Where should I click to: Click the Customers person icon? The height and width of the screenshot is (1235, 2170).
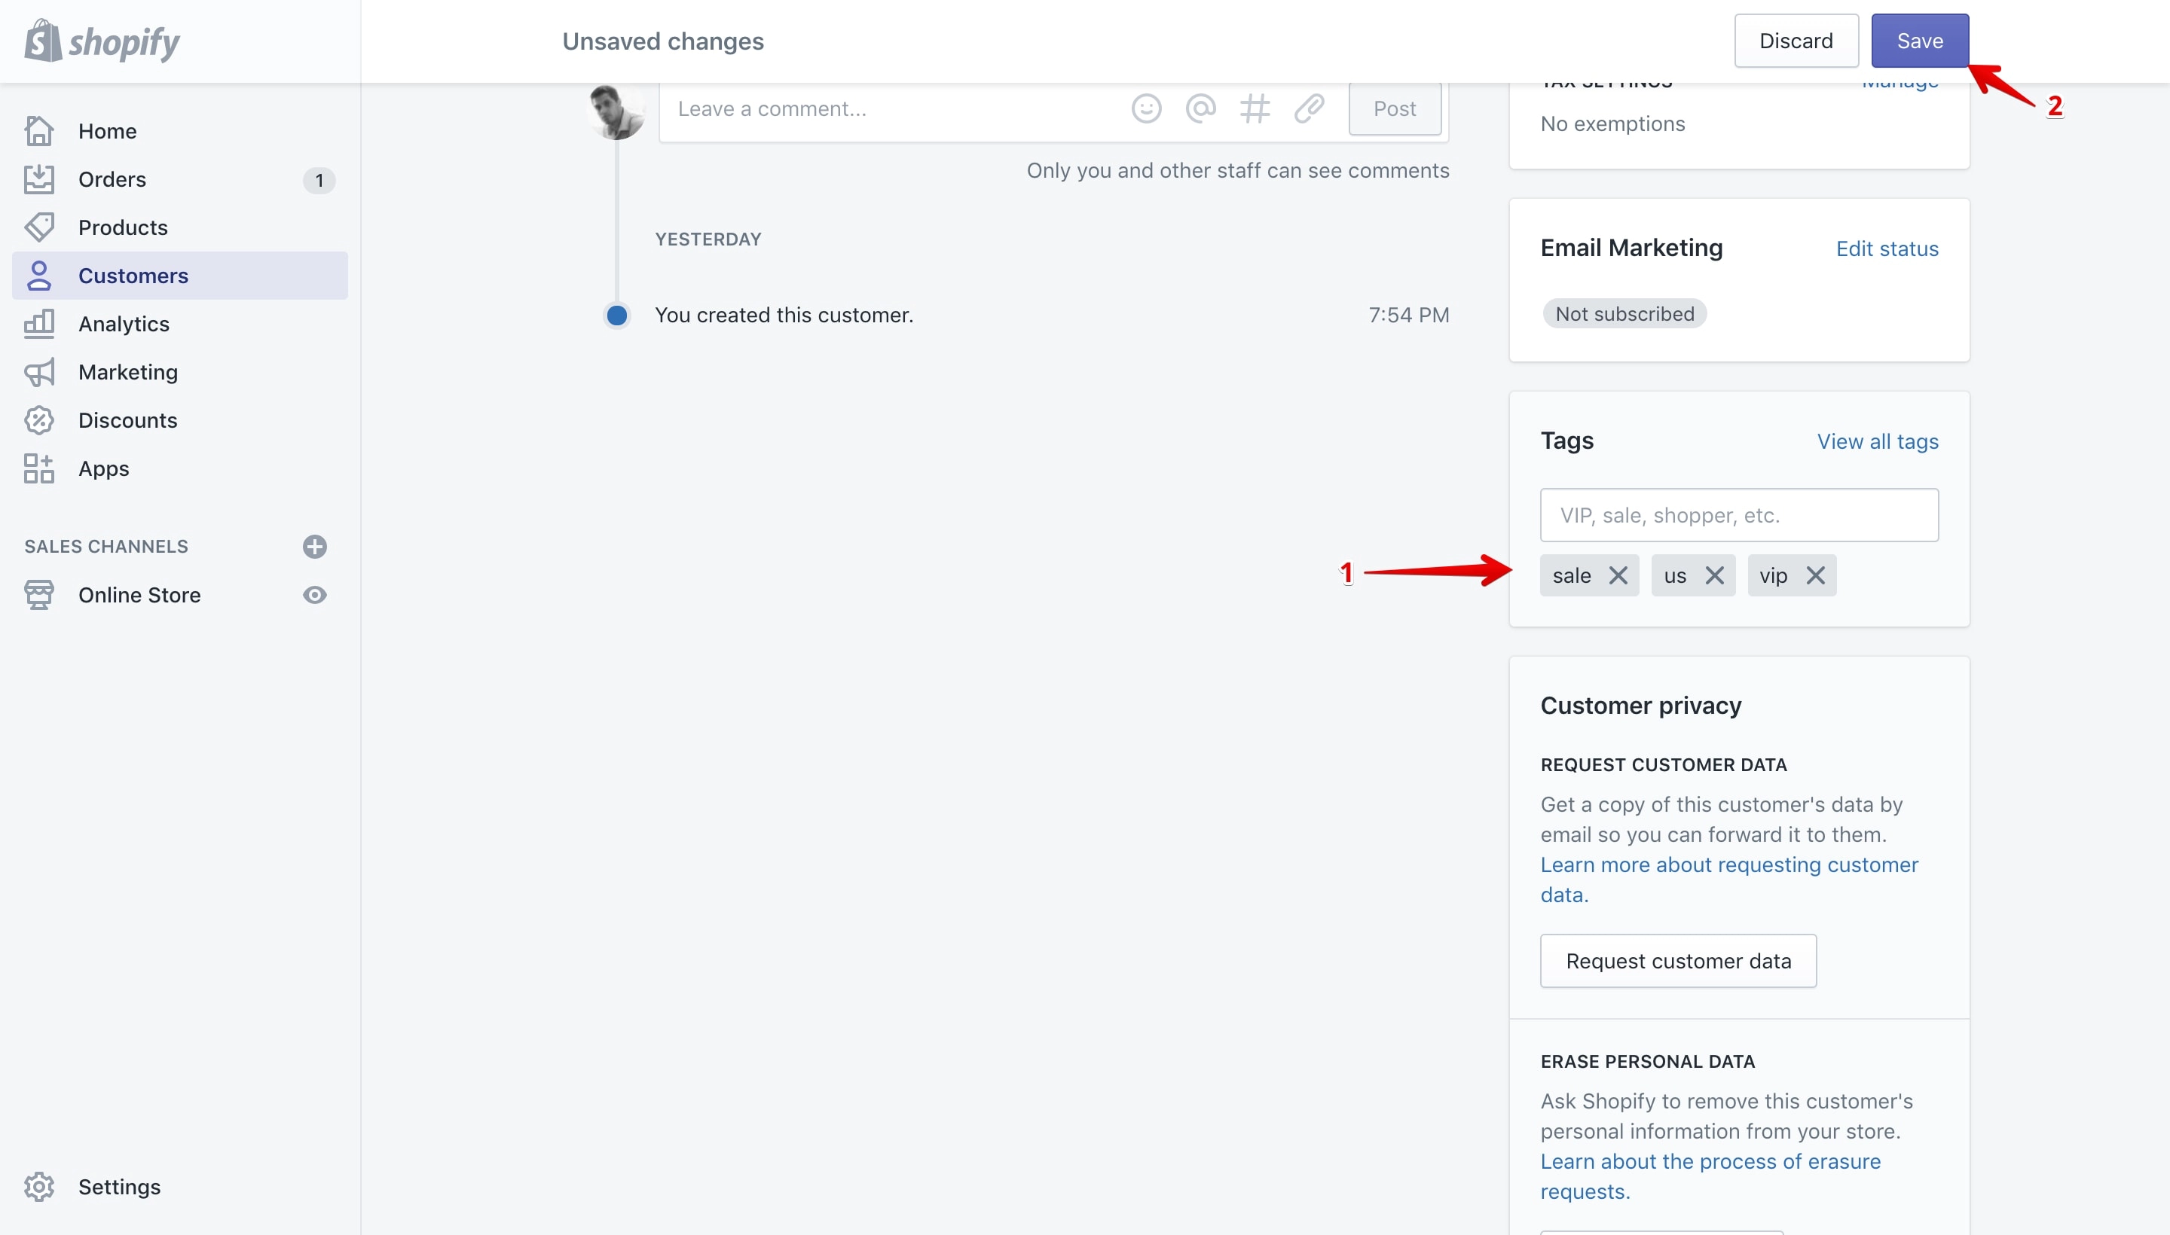tap(39, 276)
